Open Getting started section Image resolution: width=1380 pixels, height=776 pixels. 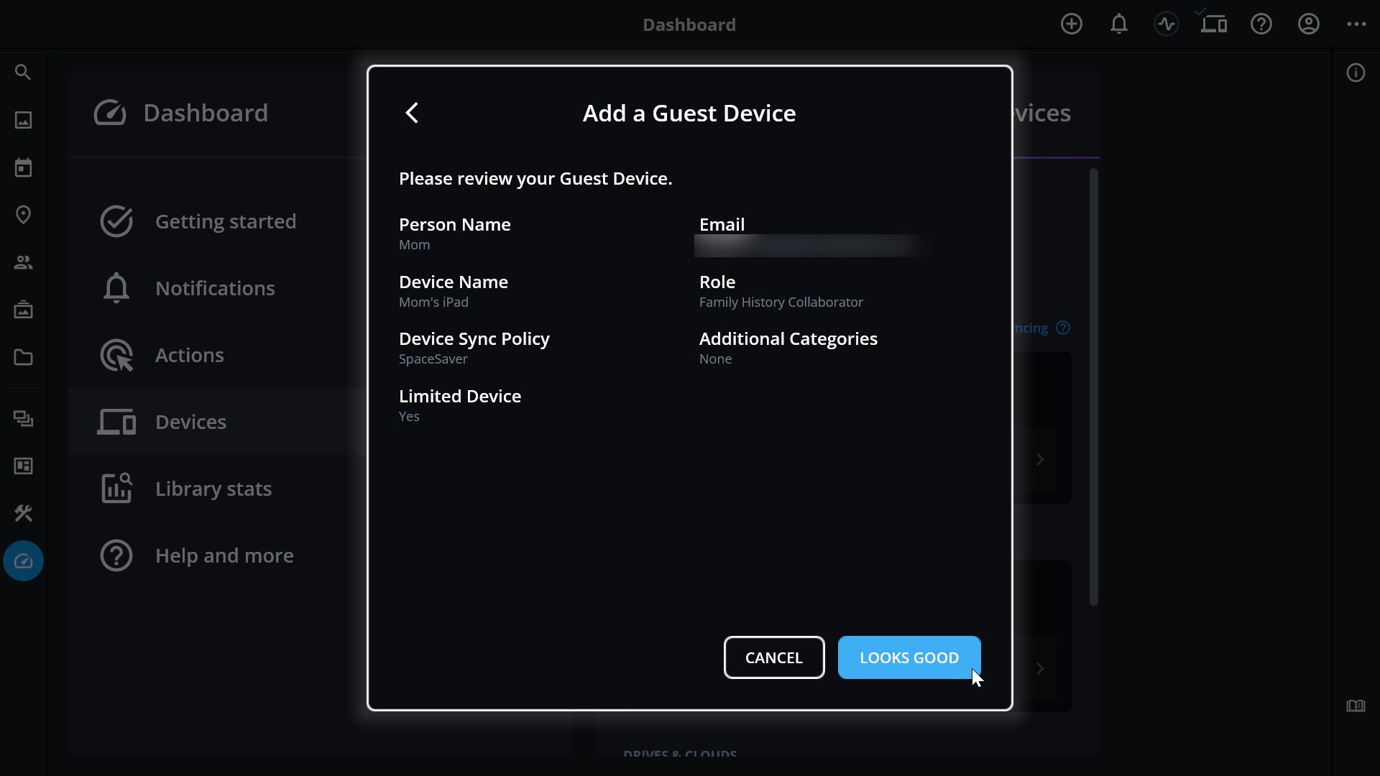(225, 221)
